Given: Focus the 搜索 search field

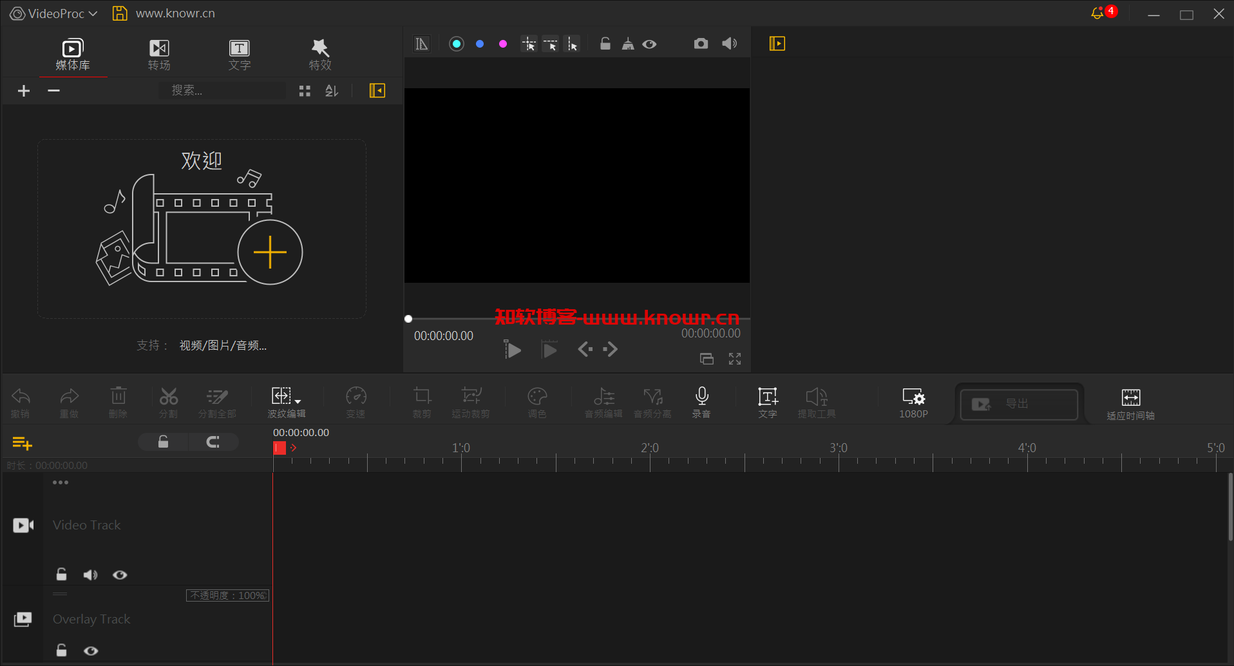Looking at the screenshot, I should (222, 91).
